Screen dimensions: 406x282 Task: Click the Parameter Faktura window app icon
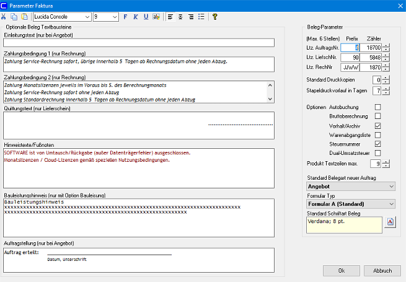coord(4,6)
